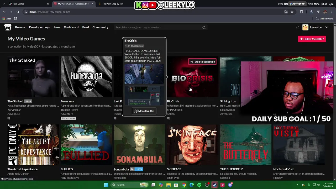Open the Funerama game title link
The width and height of the screenshot is (336, 189).
coord(67,101)
